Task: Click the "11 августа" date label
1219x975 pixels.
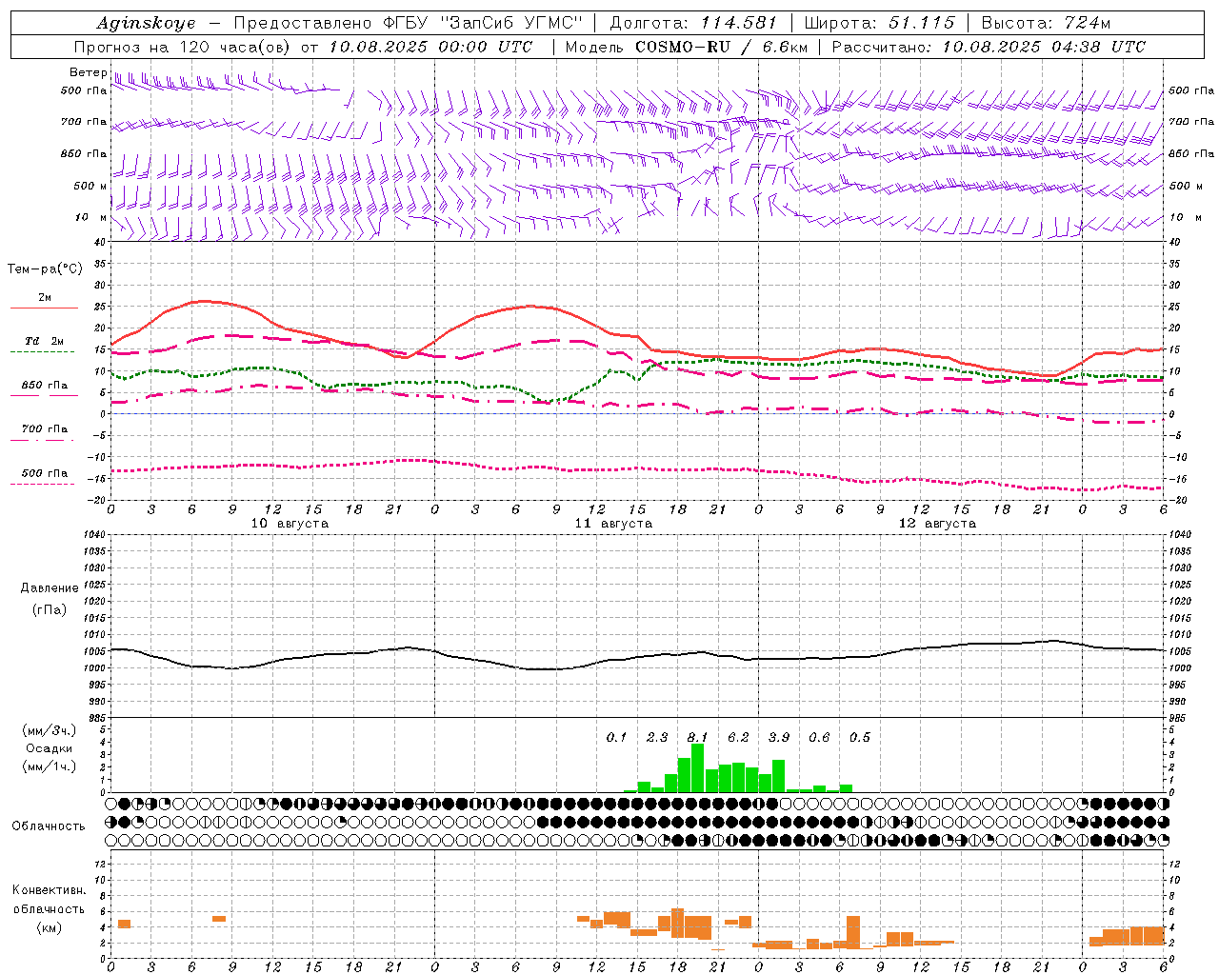Action: 613,524
